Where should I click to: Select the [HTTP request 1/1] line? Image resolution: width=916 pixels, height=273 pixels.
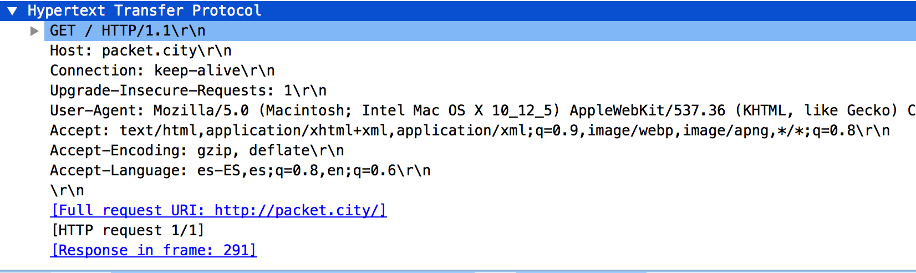click(x=128, y=231)
